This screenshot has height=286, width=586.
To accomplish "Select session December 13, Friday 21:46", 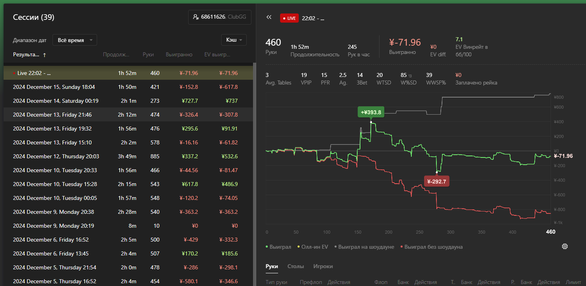I will click(128, 115).
